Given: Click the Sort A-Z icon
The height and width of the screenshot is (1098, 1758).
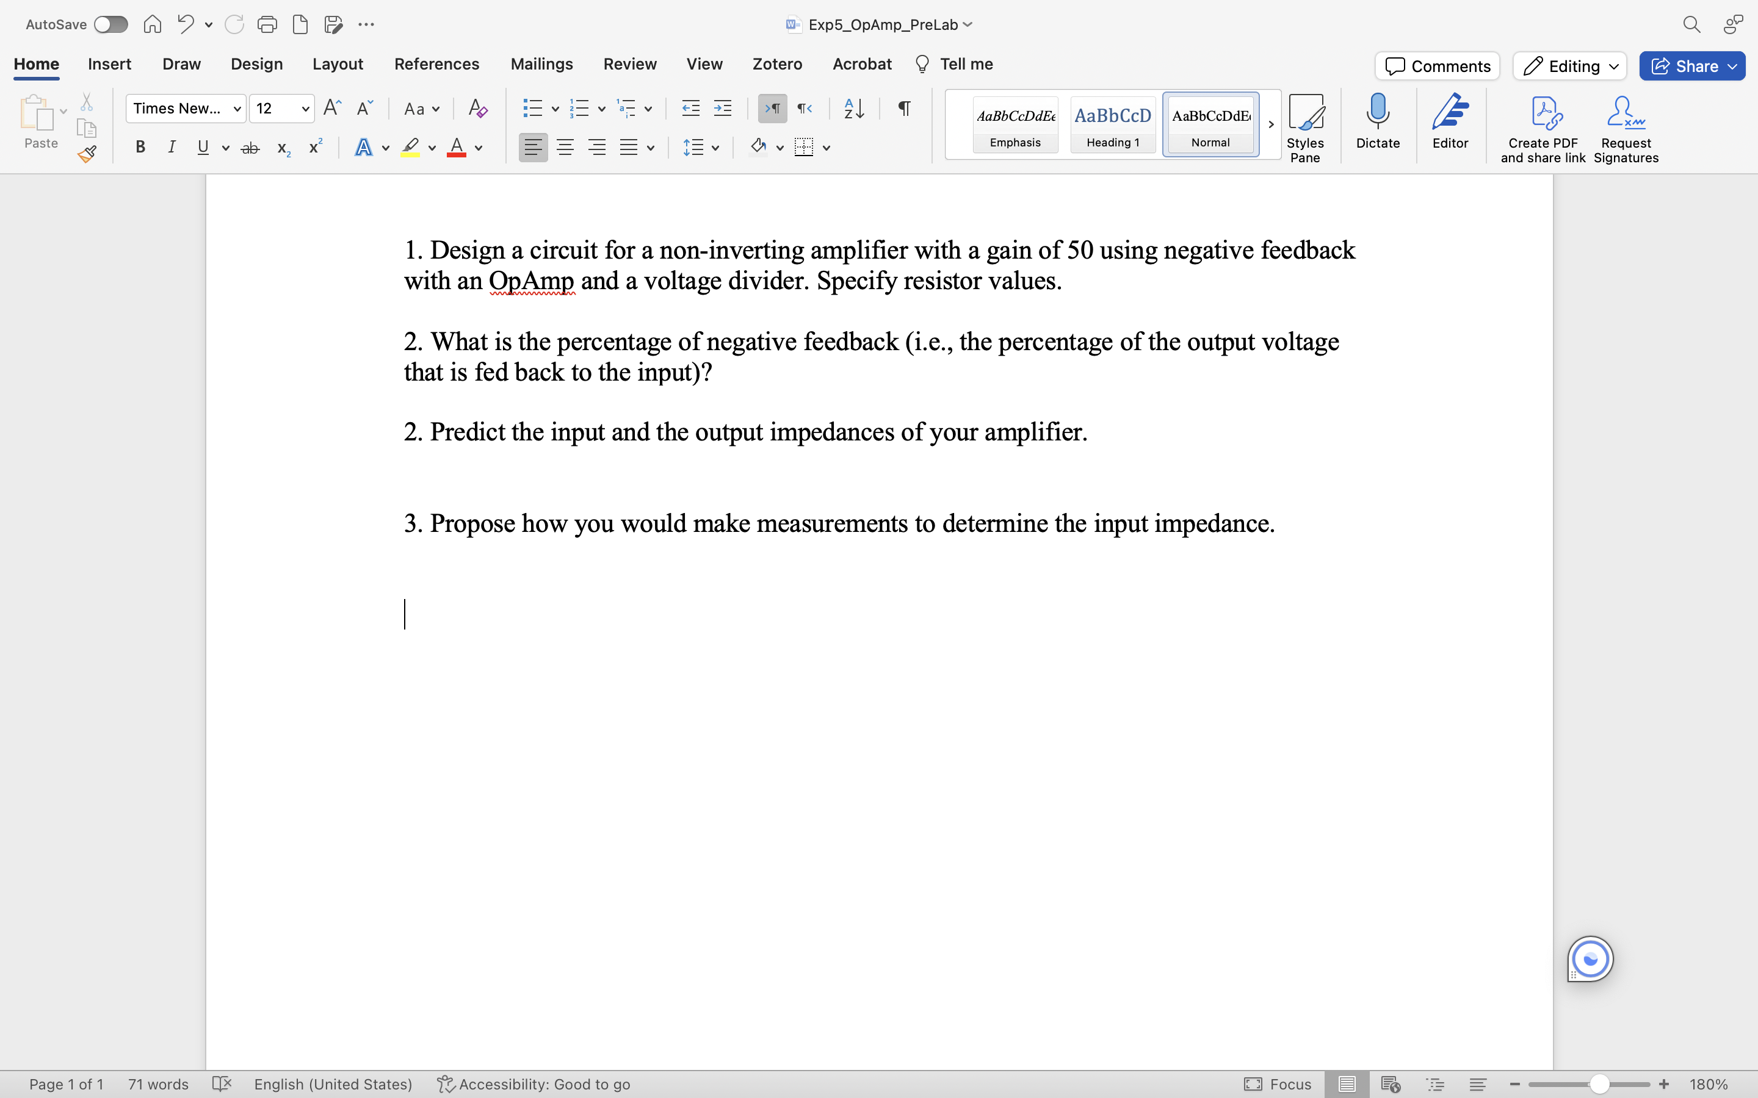Looking at the screenshot, I should pos(853,109).
